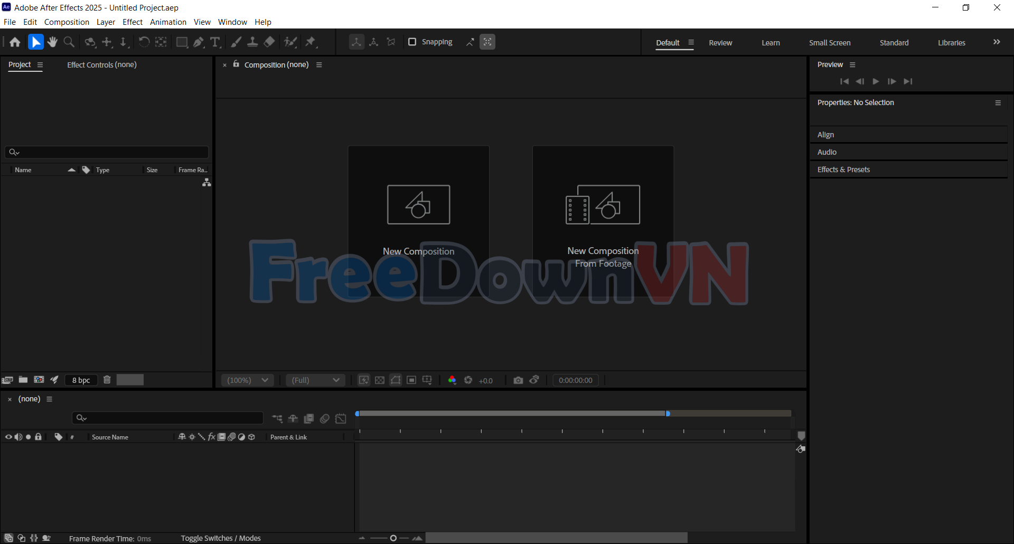Select the Eraser tool
This screenshot has width=1014, height=544.
[269, 42]
